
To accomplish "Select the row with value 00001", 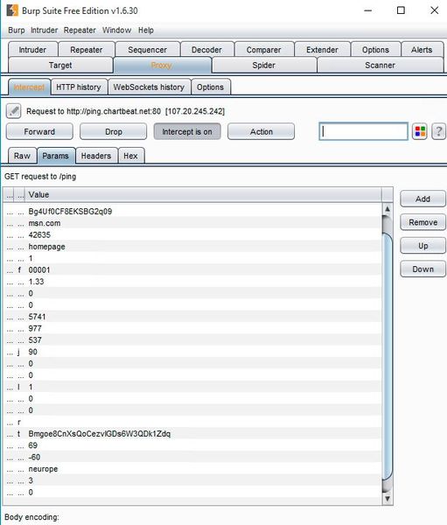I will [x=192, y=269].
